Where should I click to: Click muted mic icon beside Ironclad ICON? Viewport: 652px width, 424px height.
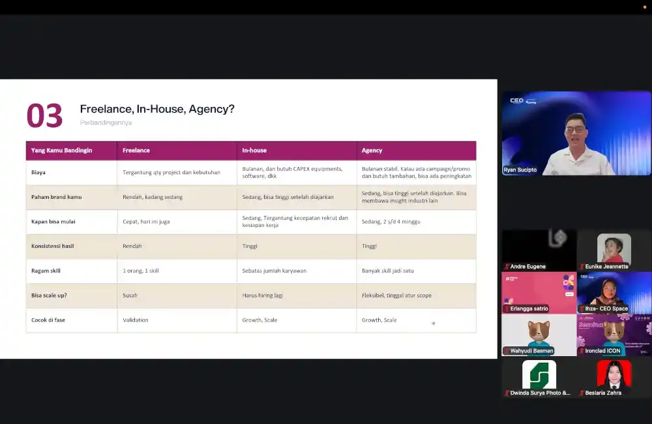point(582,351)
